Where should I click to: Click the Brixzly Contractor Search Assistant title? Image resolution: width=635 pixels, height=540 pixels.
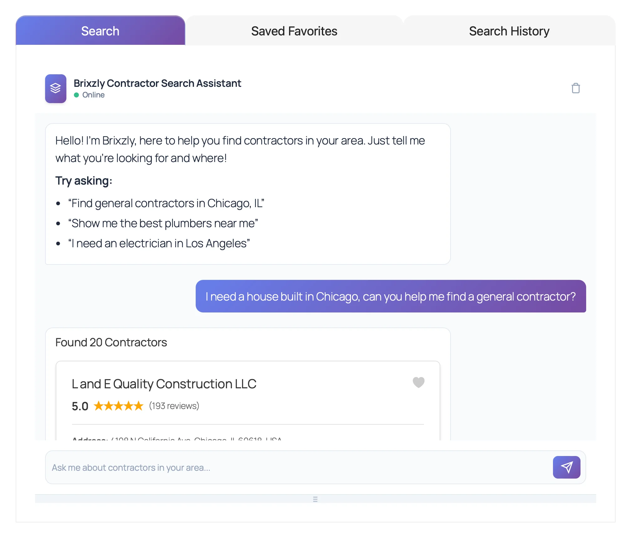[x=157, y=83]
